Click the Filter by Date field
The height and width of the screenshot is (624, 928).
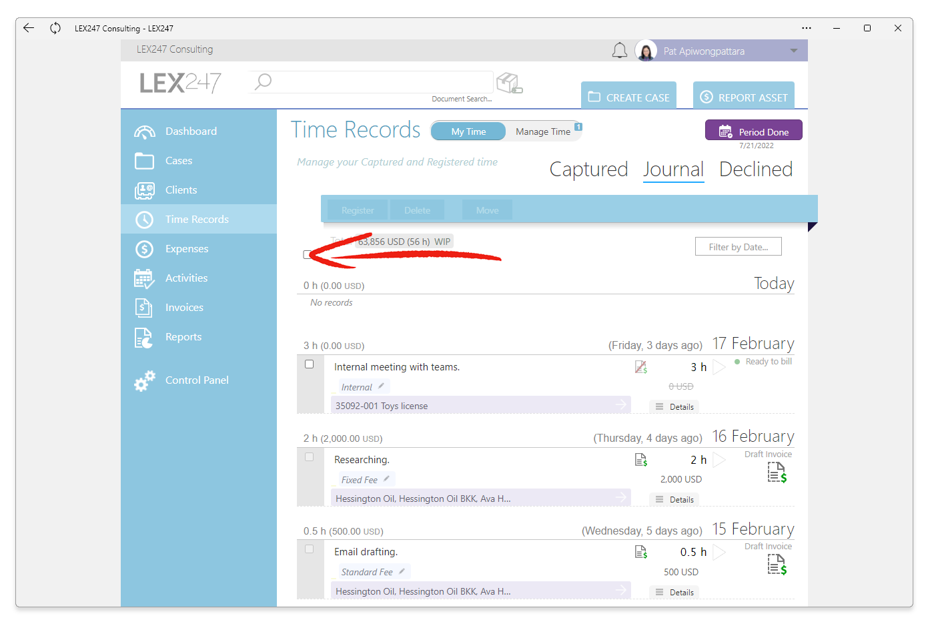coord(739,247)
